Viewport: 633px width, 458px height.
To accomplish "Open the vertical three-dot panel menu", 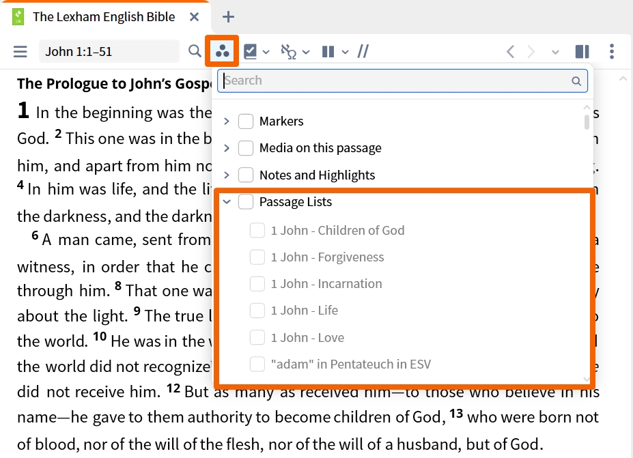I will [612, 52].
